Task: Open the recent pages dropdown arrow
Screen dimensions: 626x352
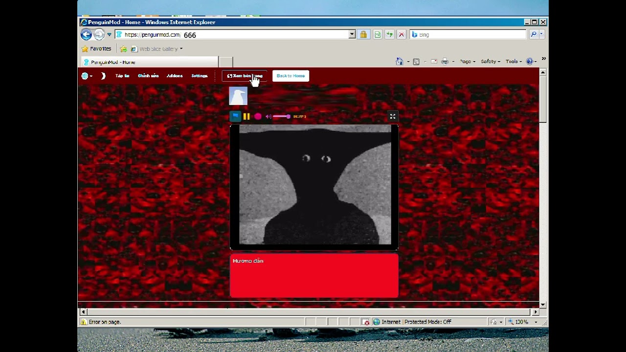Action: [x=109, y=35]
